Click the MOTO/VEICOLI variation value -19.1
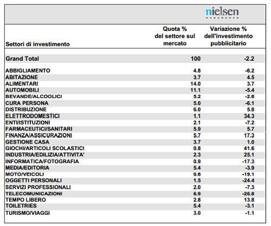This screenshot has height=226, width=271. (248, 175)
